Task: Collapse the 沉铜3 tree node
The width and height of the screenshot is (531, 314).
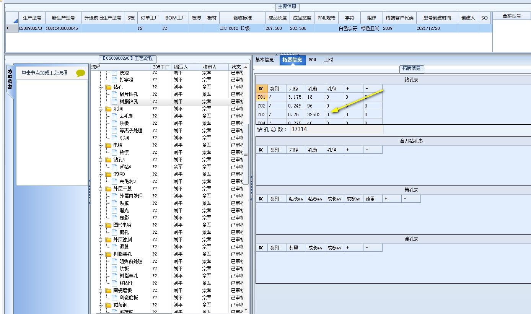Action: tap(101, 174)
